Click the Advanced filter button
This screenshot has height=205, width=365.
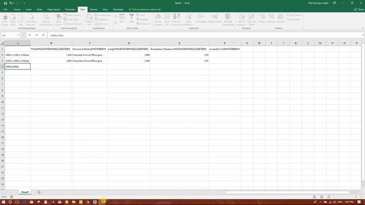point(143,24)
